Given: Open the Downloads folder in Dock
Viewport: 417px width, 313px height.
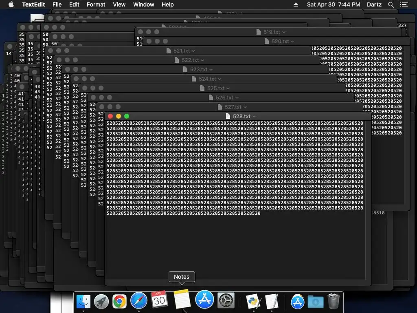Looking at the screenshot, I should tap(316, 302).
